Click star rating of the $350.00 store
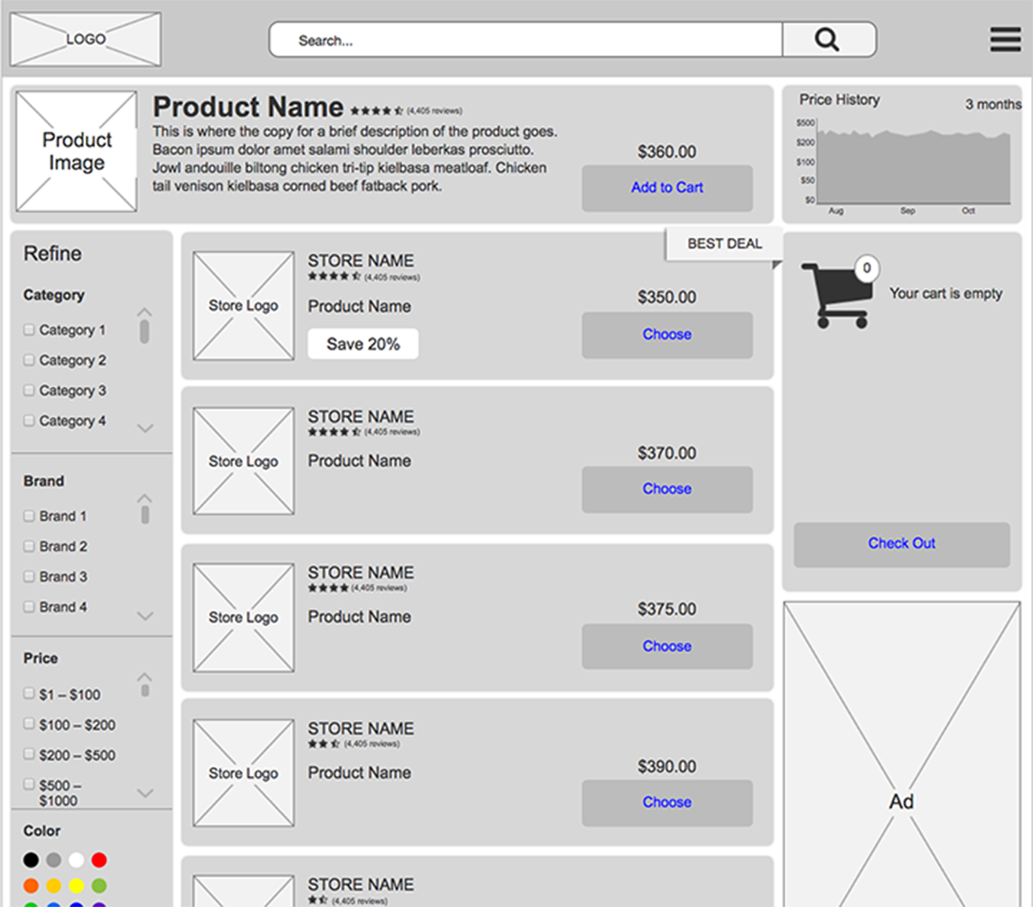Screen dimensions: 1033x907 (x=334, y=276)
